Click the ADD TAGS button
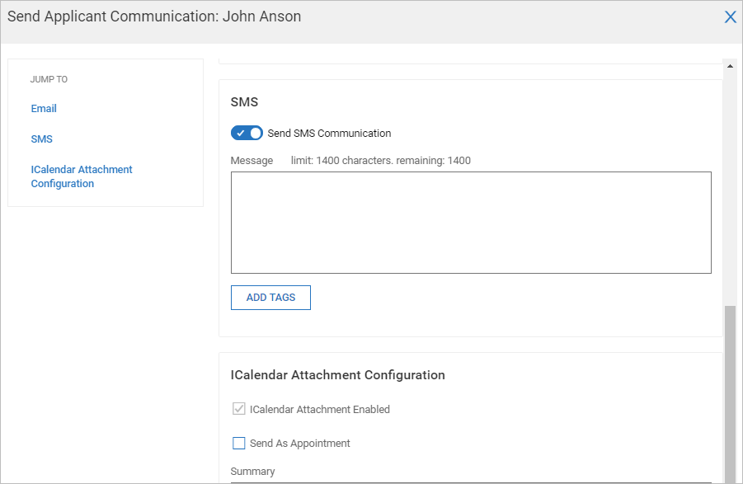Image resolution: width=743 pixels, height=484 pixels. pos(270,298)
